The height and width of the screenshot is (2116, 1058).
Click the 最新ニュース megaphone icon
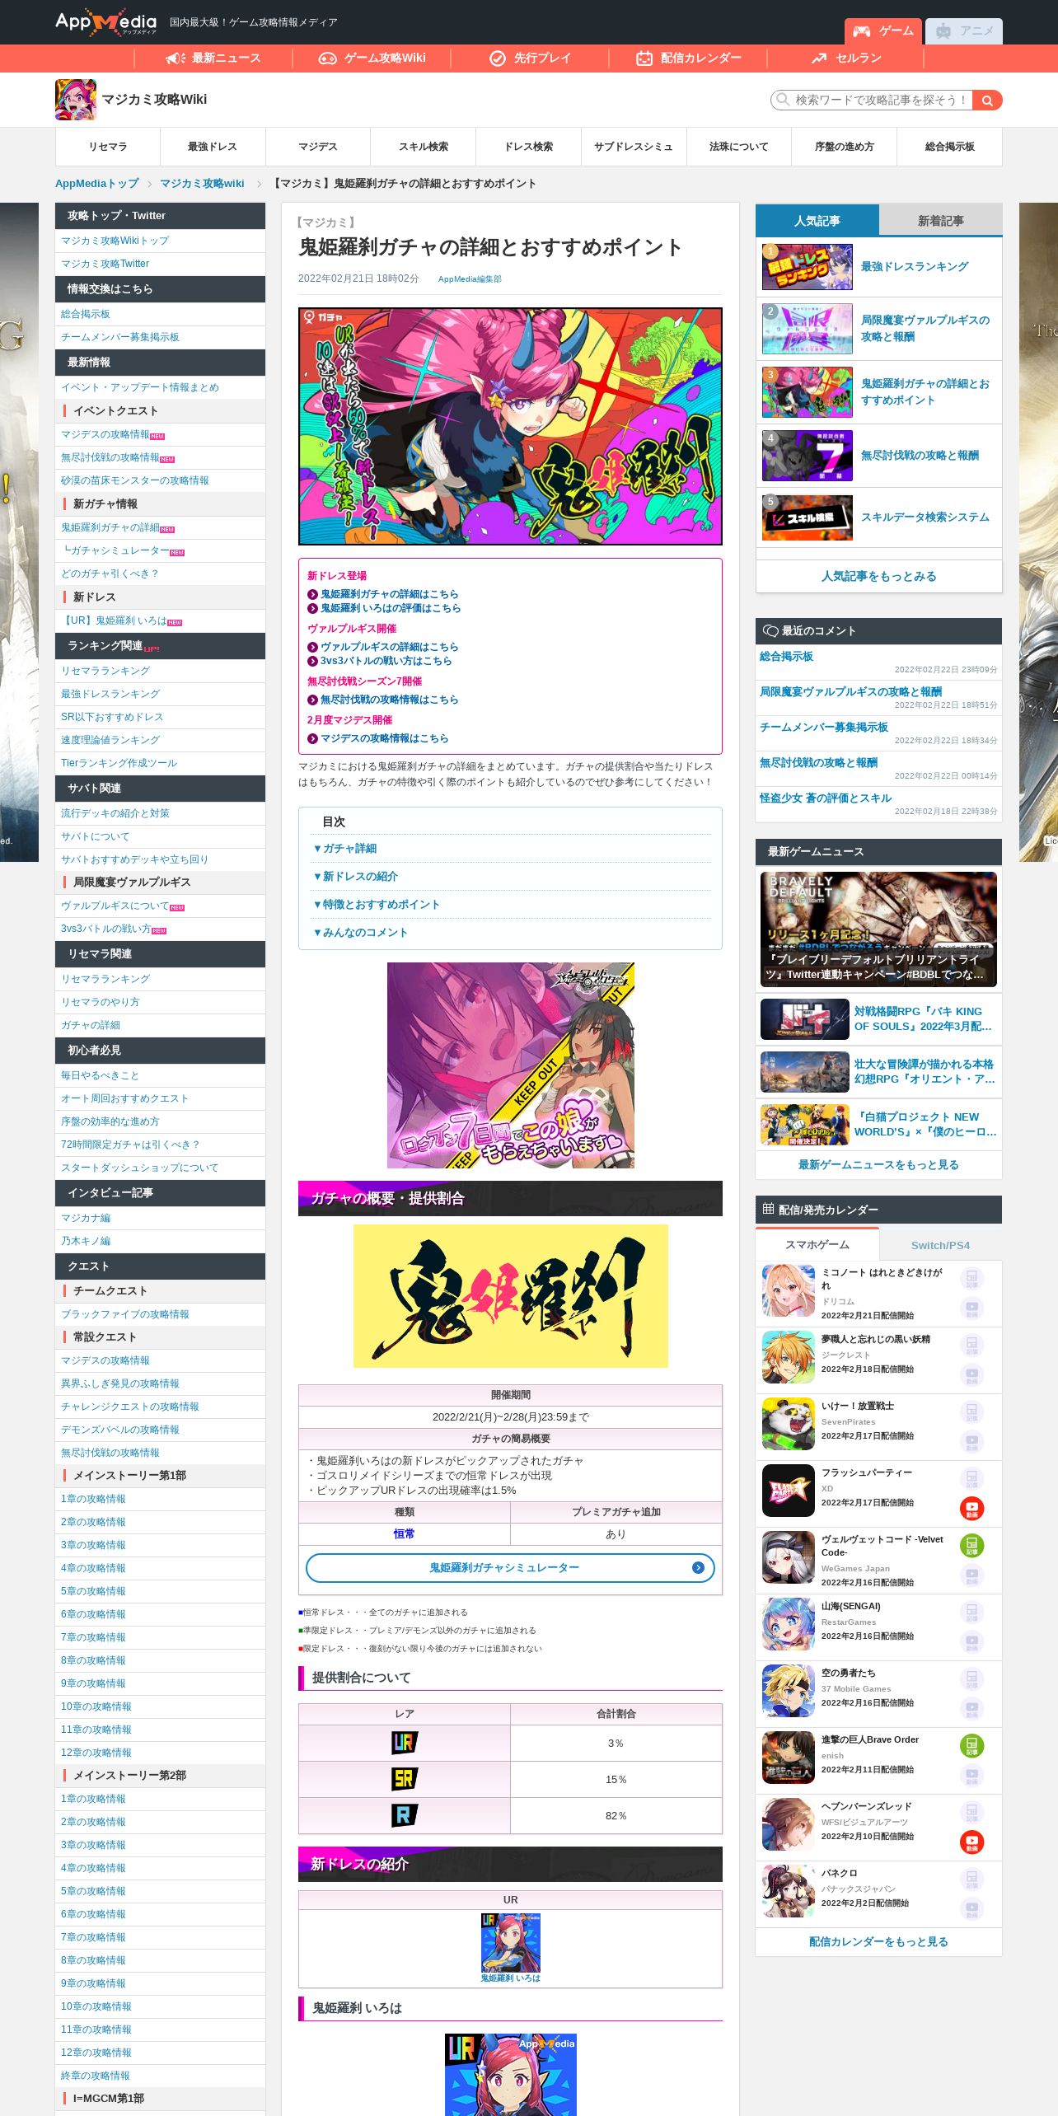[176, 58]
